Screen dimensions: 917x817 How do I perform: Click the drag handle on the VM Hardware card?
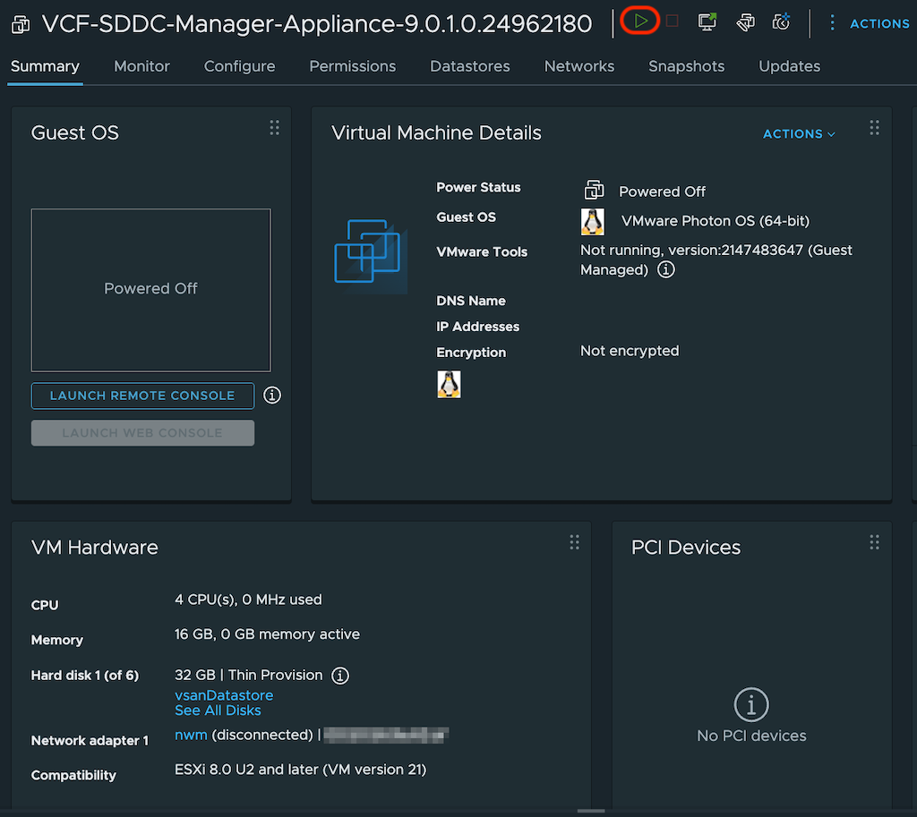click(x=574, y=542)
